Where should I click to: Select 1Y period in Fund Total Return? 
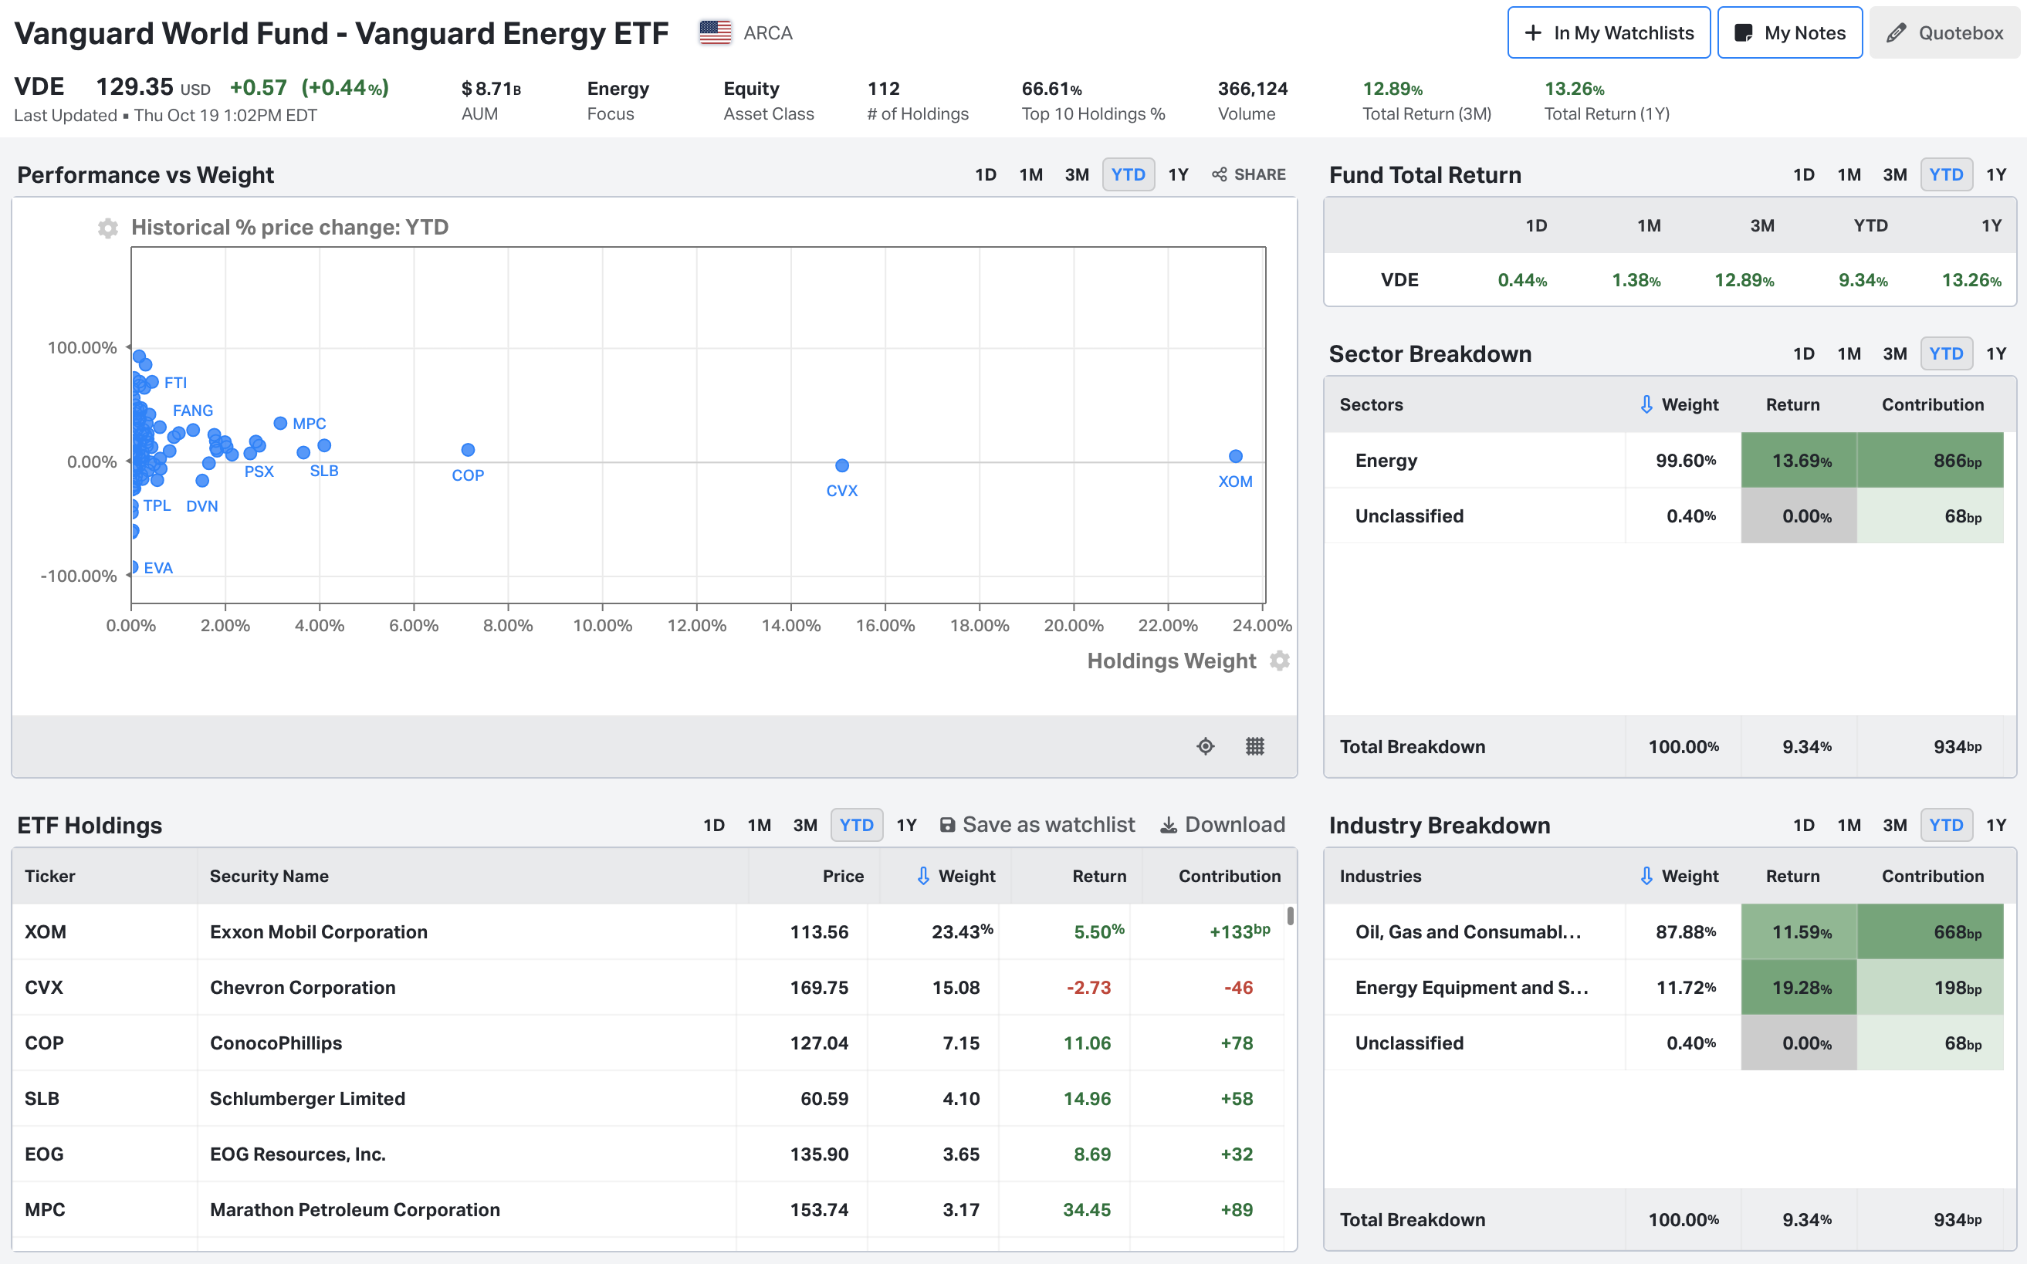point(1996,174)
